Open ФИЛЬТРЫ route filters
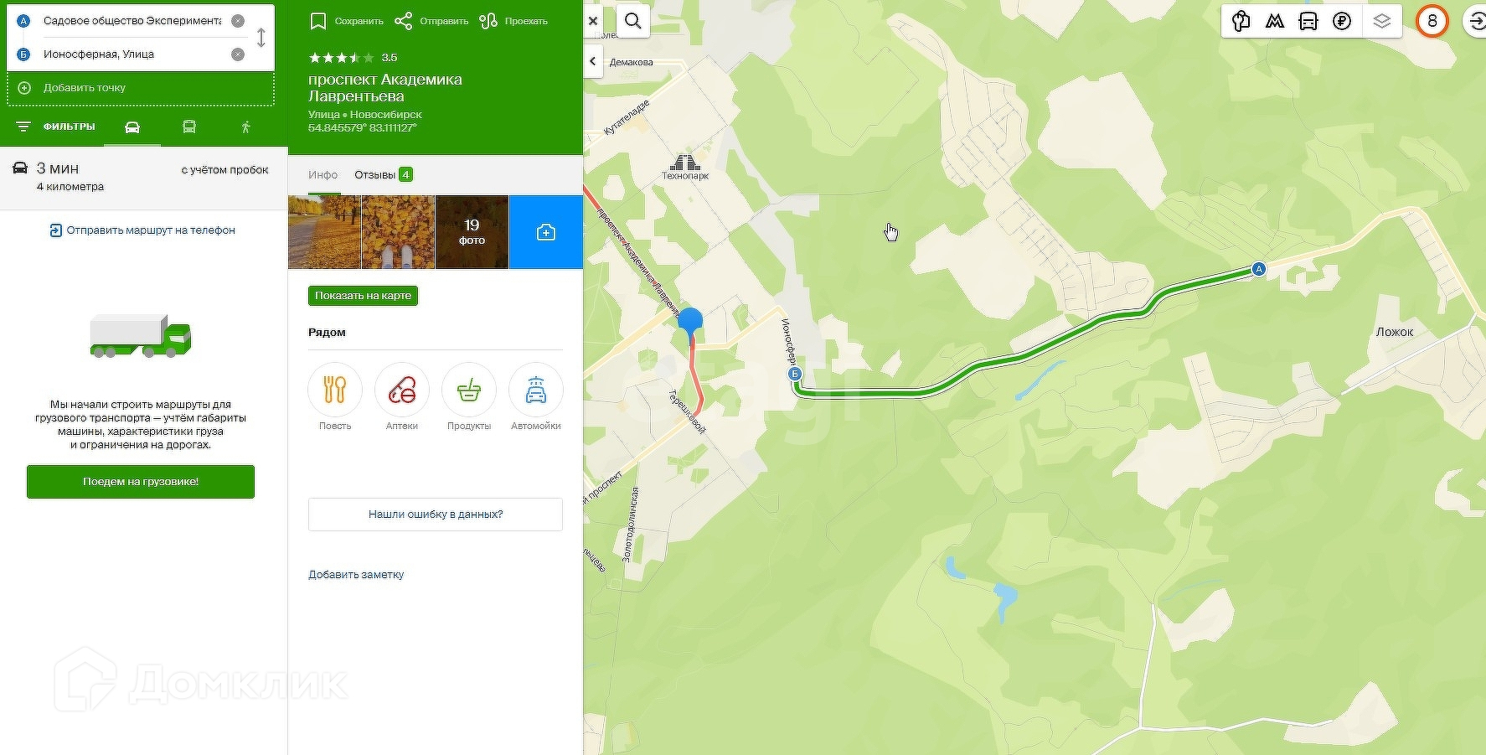 [x=56, y=127]
